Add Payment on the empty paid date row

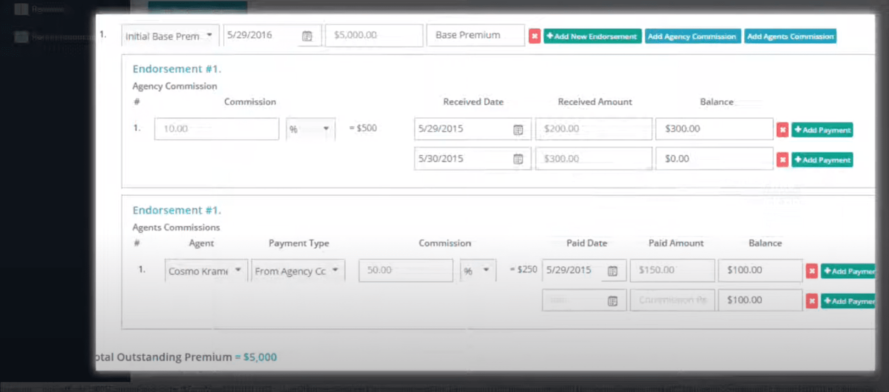click(x=848, y=301)
